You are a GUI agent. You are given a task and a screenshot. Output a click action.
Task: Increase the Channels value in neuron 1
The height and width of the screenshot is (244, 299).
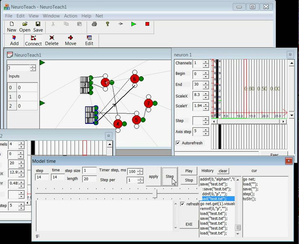click(205, 62)
